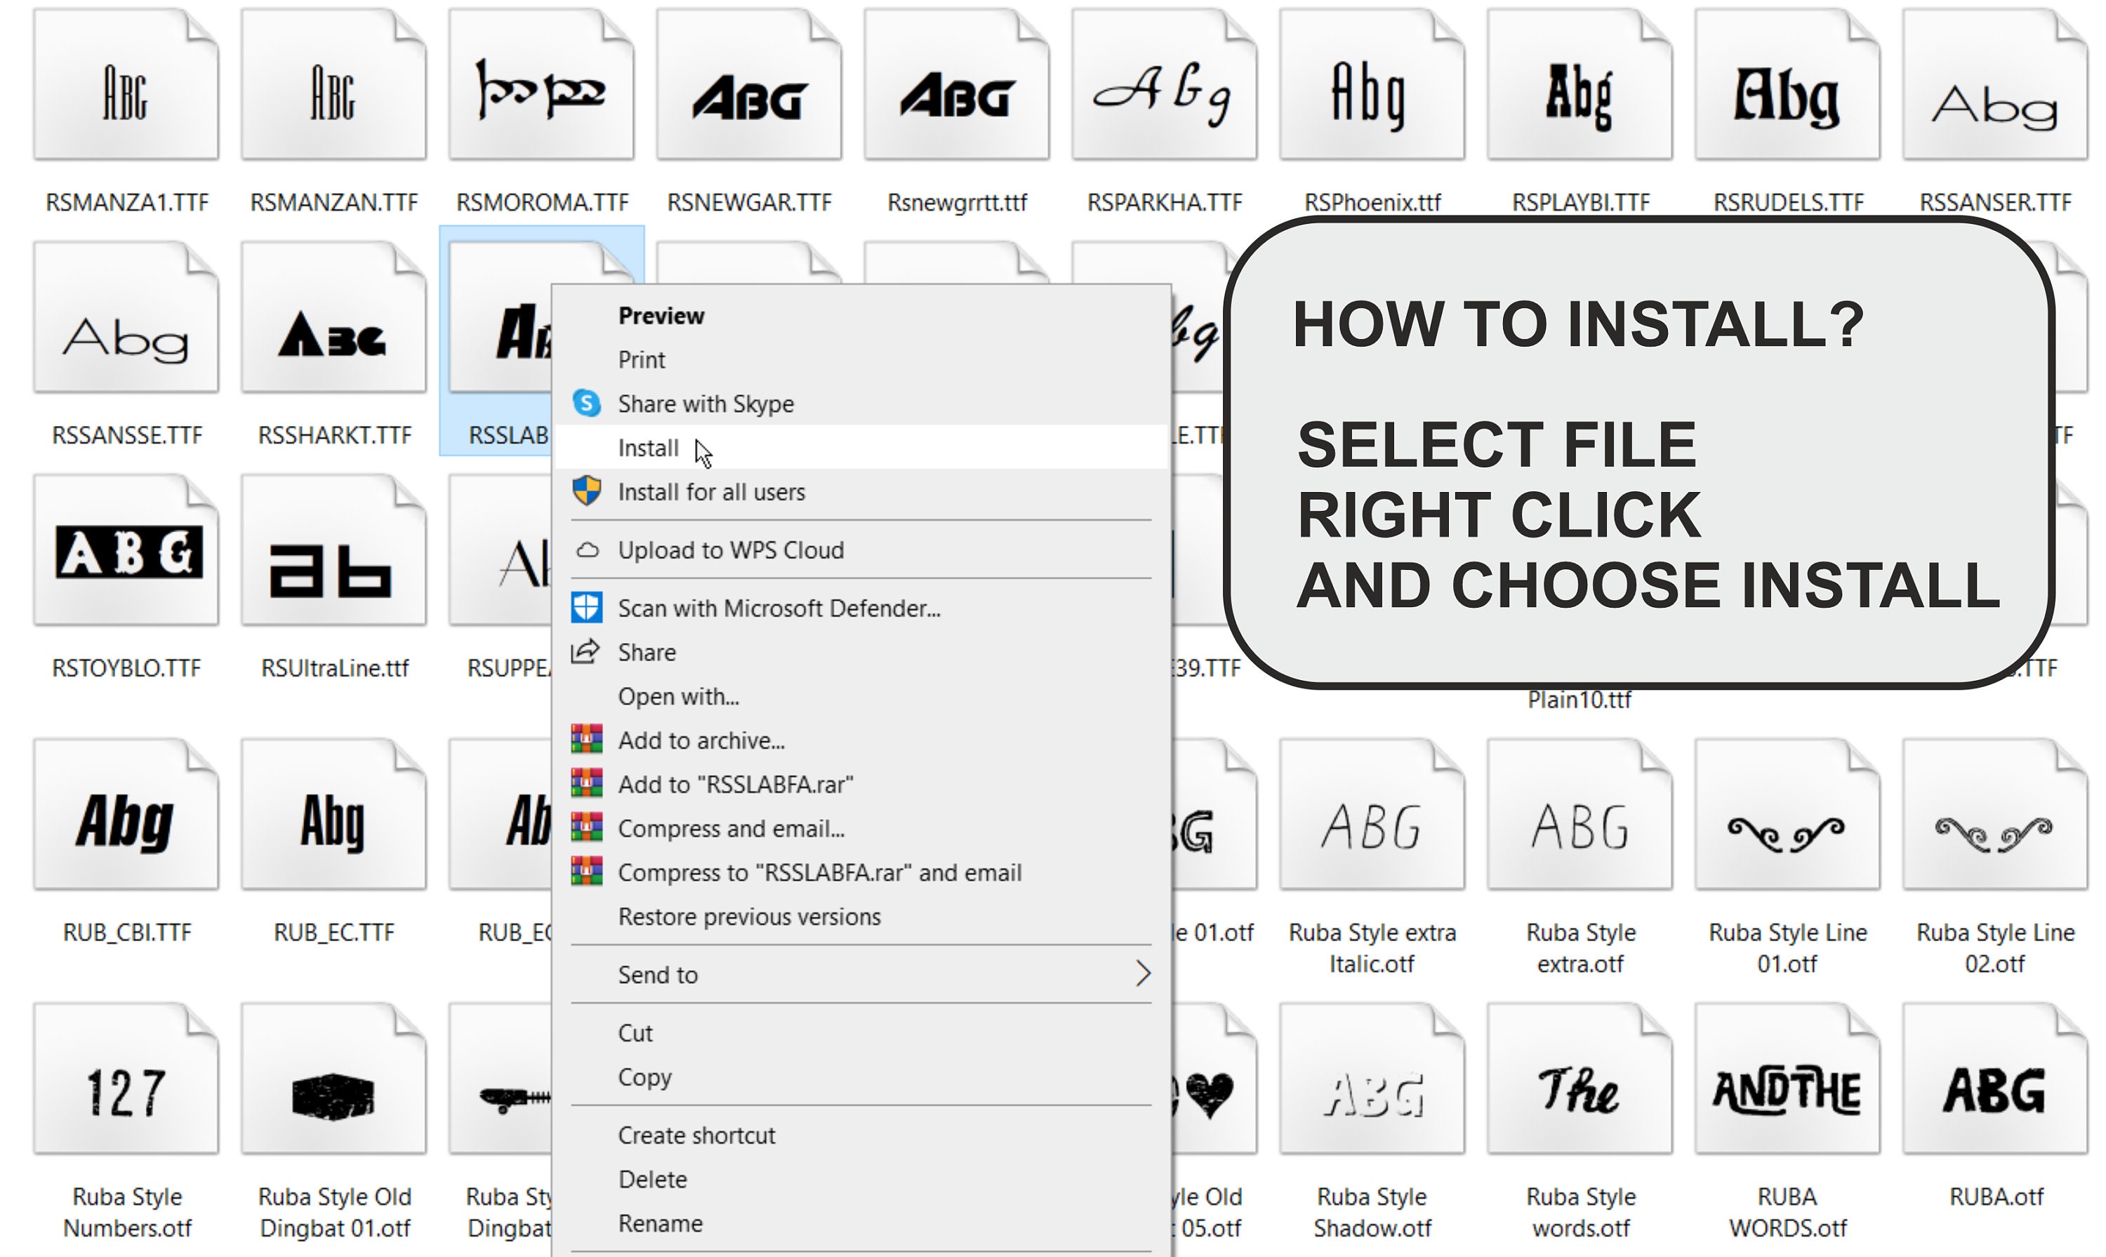The width and height of the screenshot is (2106, 1257).
Task: Select the RSNEWGAR.TTF font file icon
Action: (x=749, y=85)
